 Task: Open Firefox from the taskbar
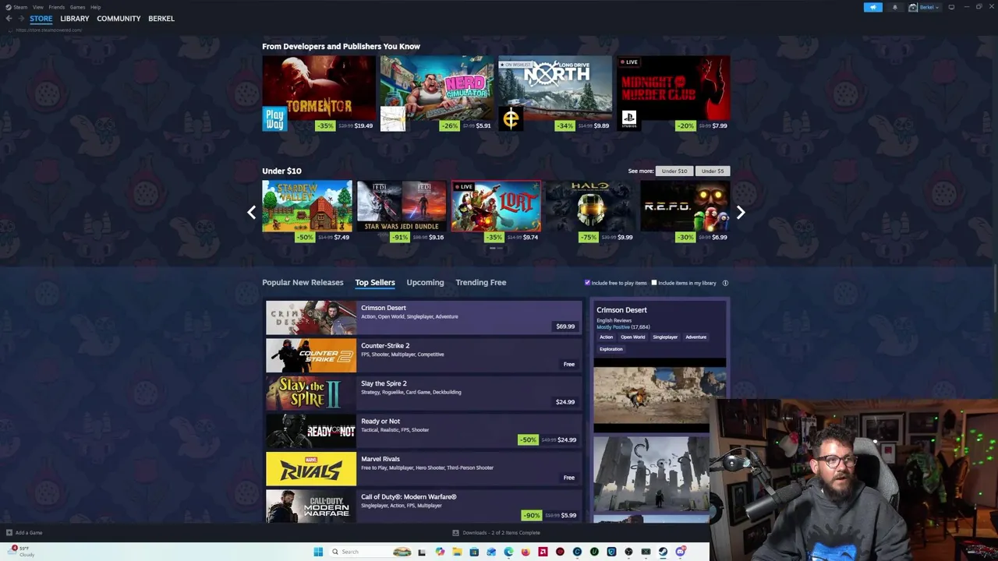pos(526,552)
